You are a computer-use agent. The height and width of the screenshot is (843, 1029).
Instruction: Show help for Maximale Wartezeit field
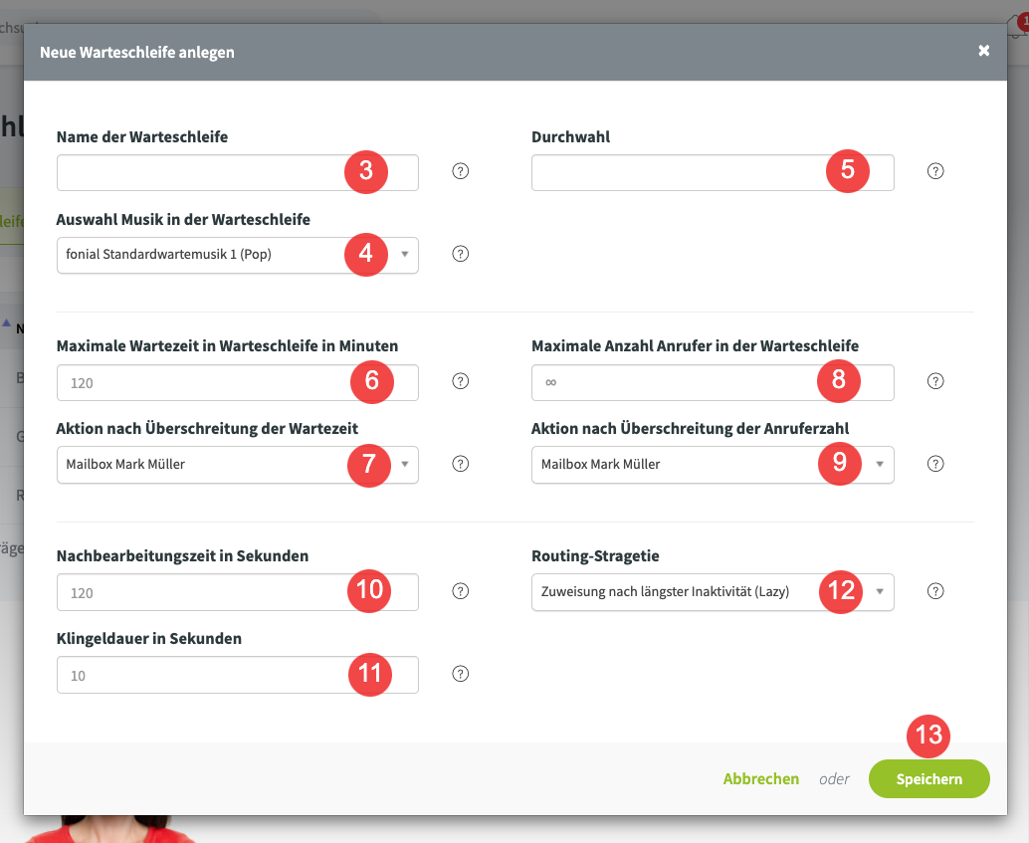(x=461, y=381)
